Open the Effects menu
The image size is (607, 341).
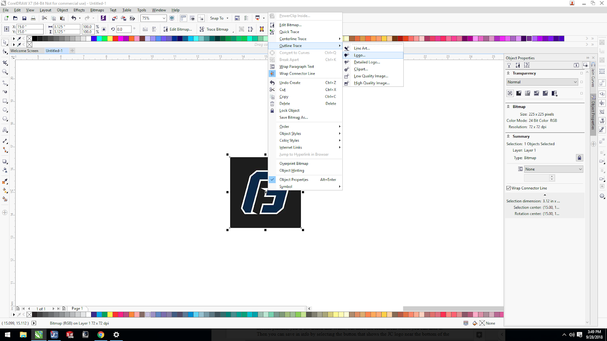(79, 10)
